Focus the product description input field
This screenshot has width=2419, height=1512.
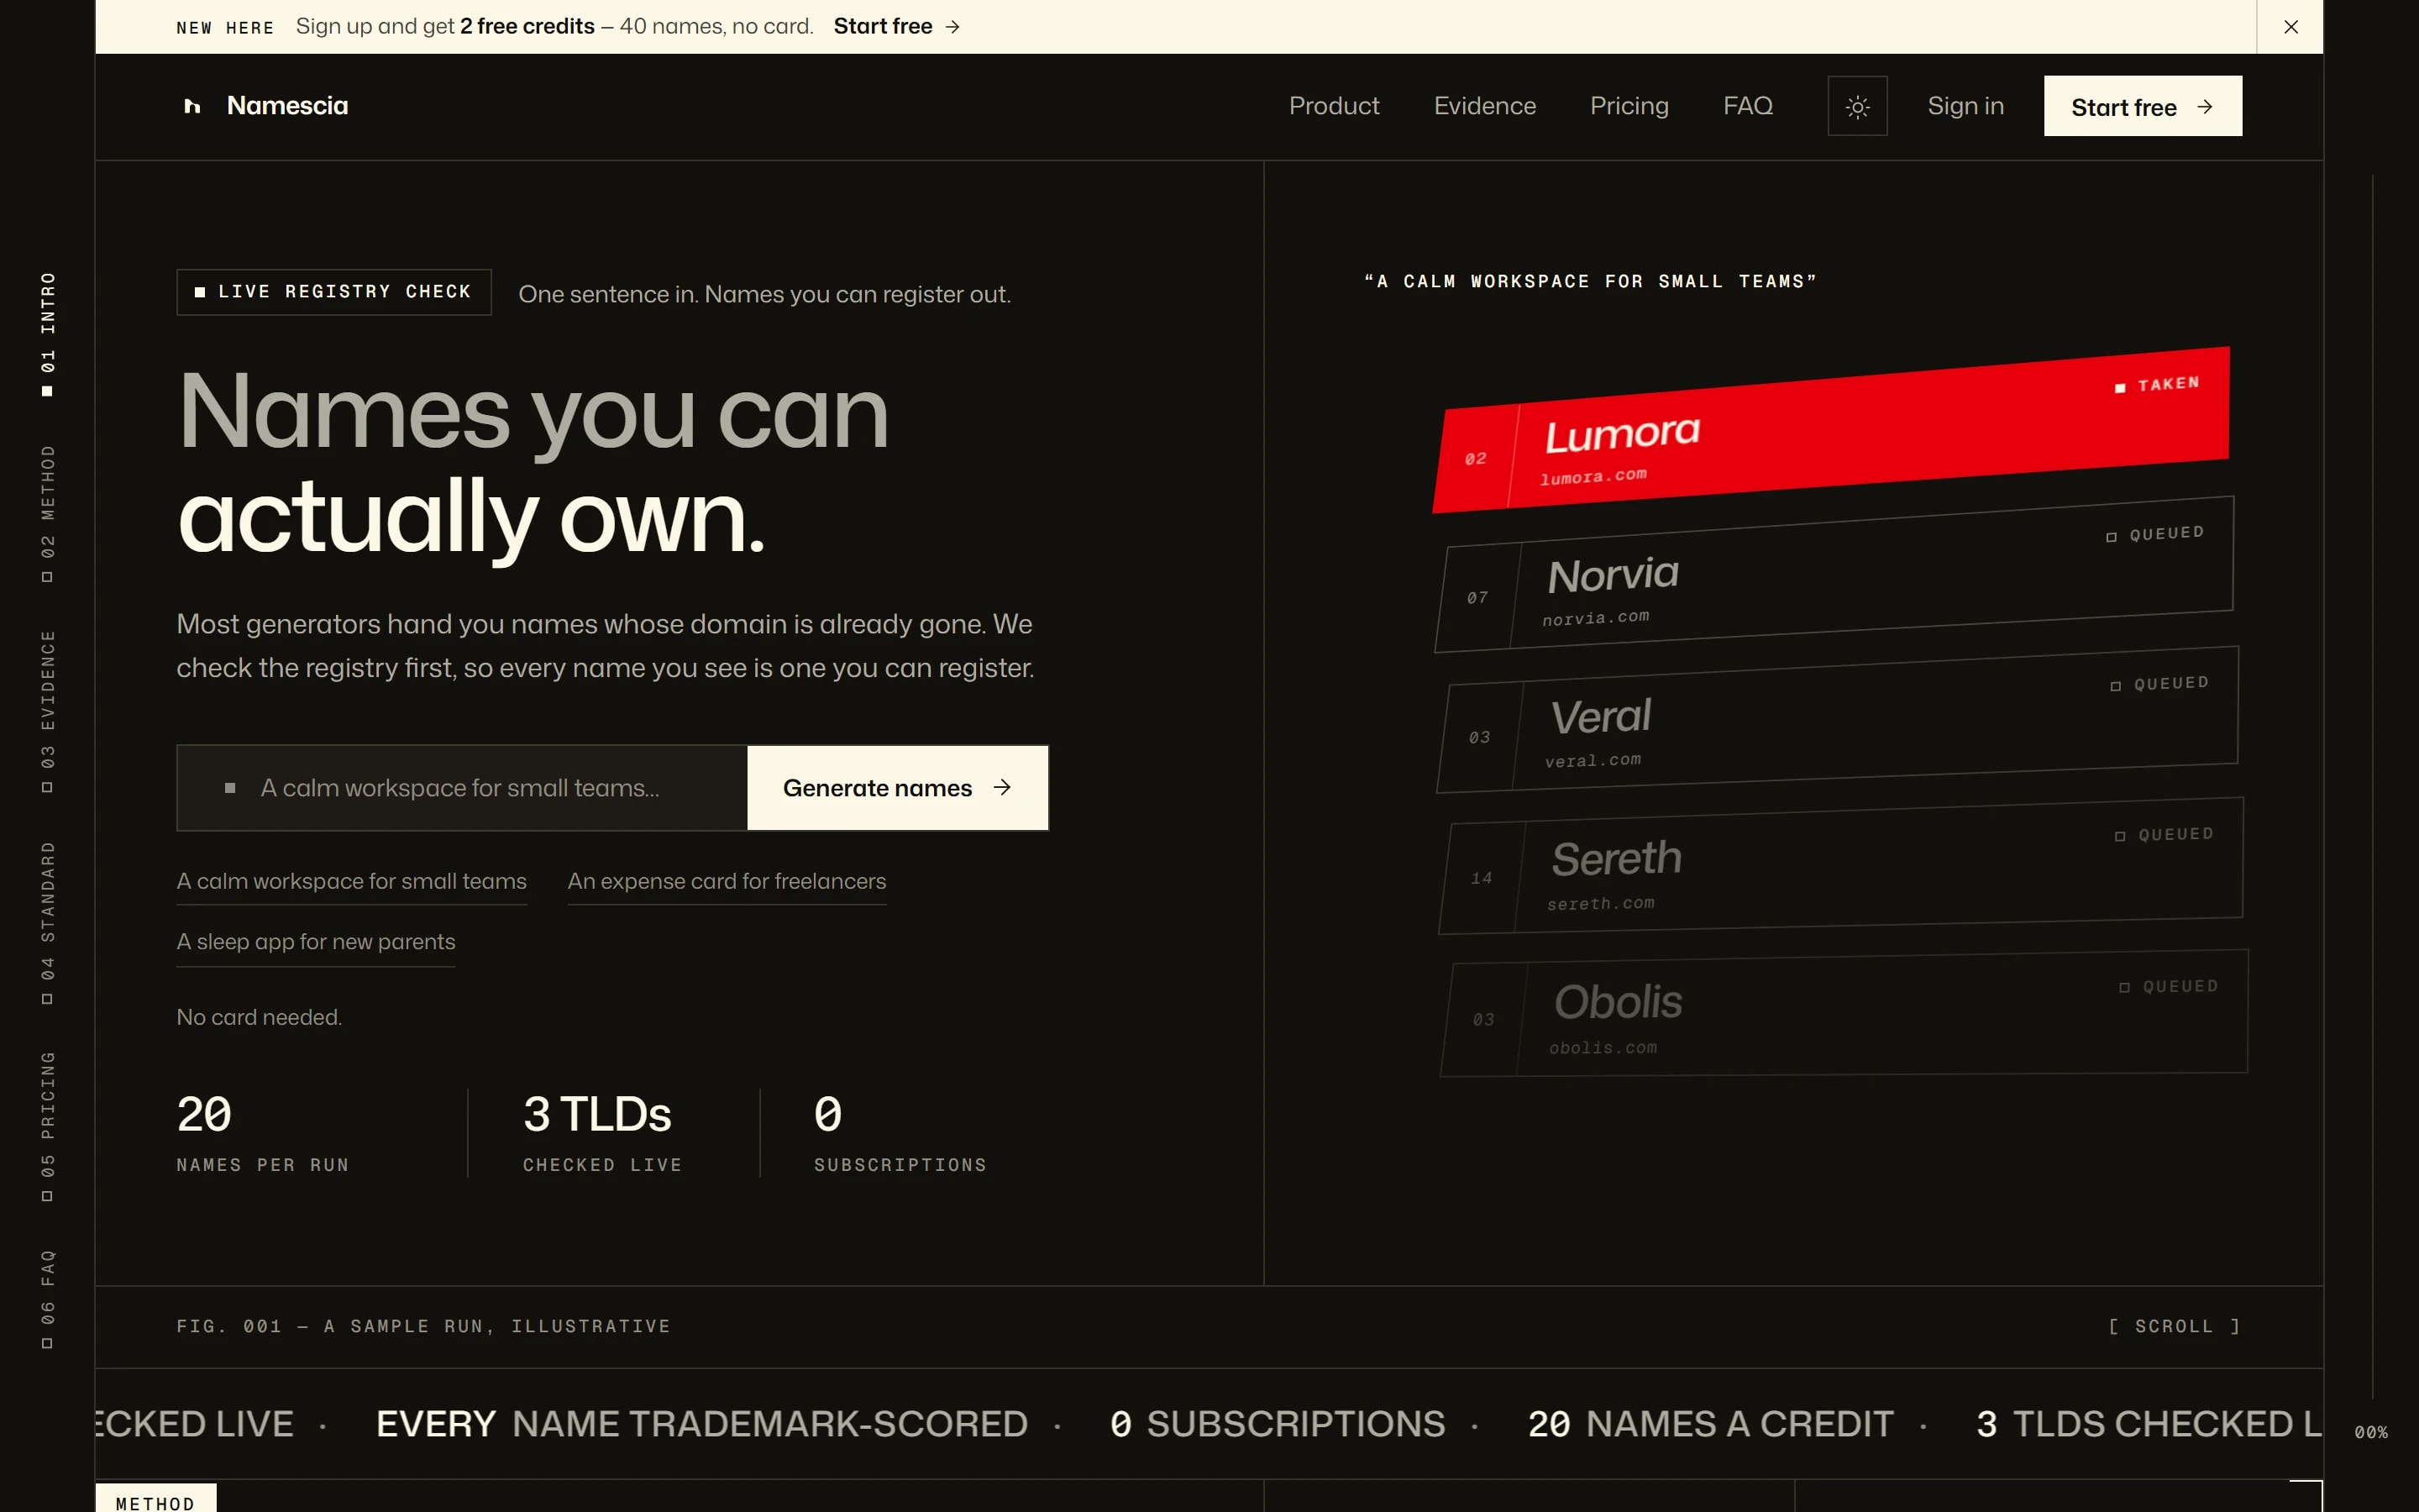[462, 788]
